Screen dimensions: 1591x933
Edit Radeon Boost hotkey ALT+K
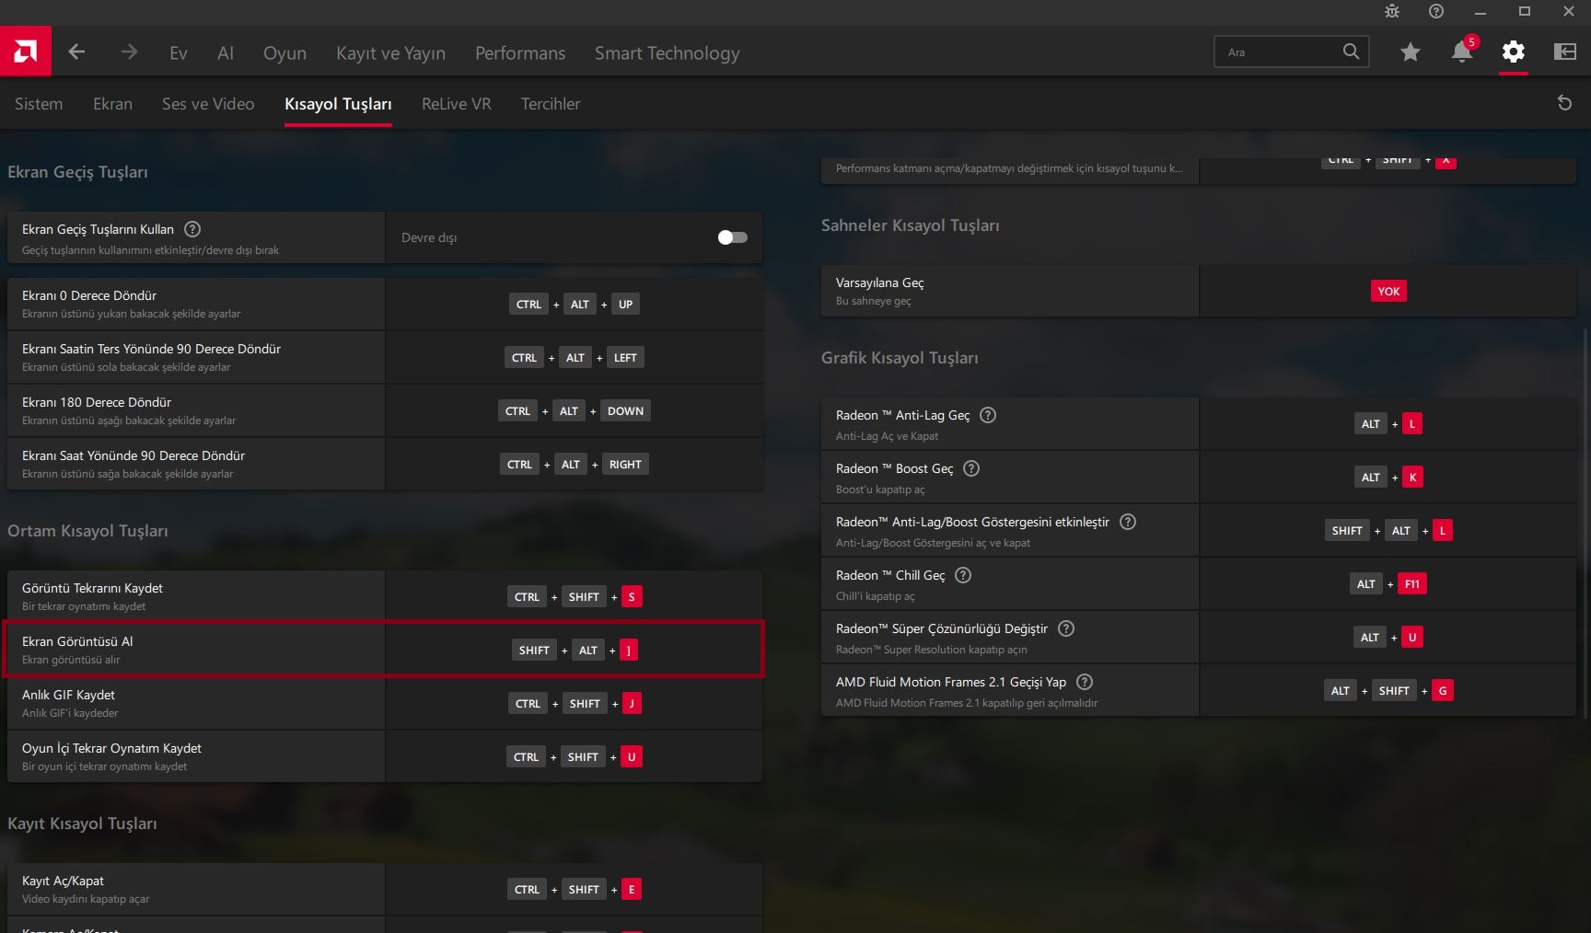(x=1388, y=477)
